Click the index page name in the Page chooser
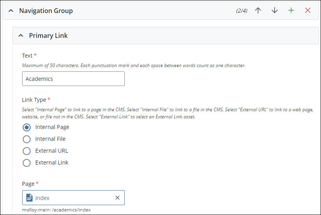The width and height of the screenshot is (321, 215). pos(42,198)
